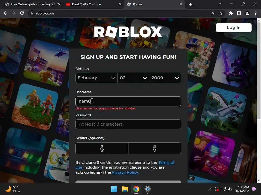This screenshot has width=261, height=195.
Task: Open Settings from the taskbar
Action: [x=148, y=189]
